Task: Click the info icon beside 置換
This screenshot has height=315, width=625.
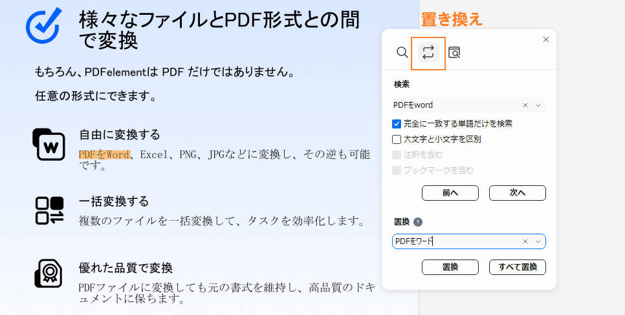Action: pos(418,222)
